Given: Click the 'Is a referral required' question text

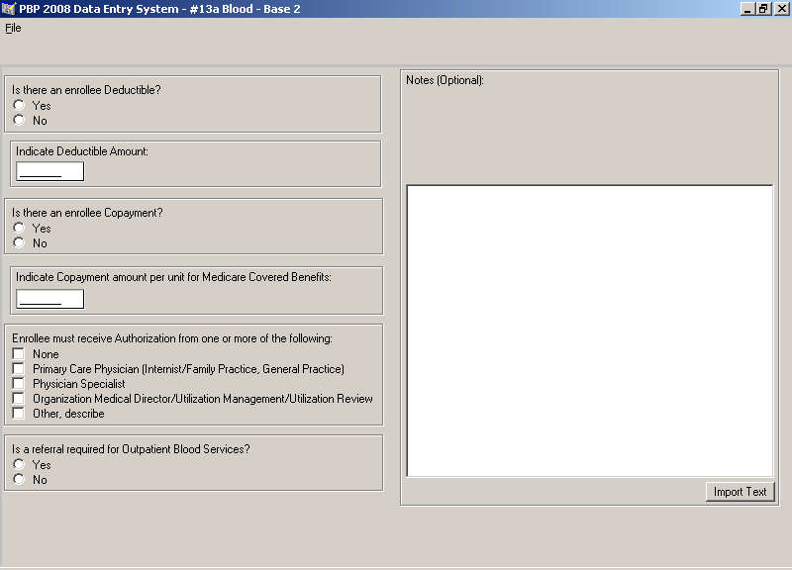Looking at the screenshot, I should click(131, 449).
